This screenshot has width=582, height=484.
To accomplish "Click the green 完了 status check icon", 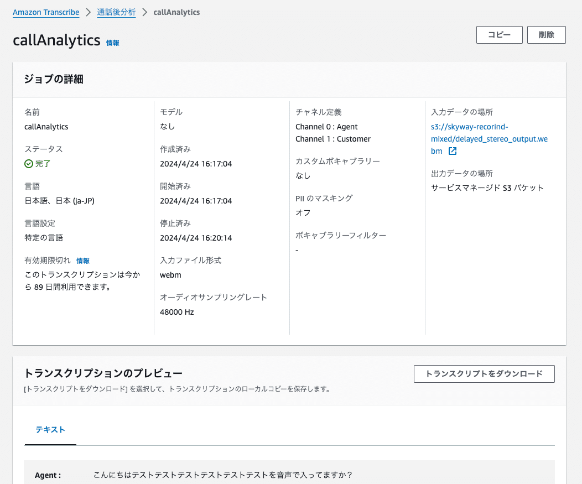I will pyautogui.click(x=29, y=164).
